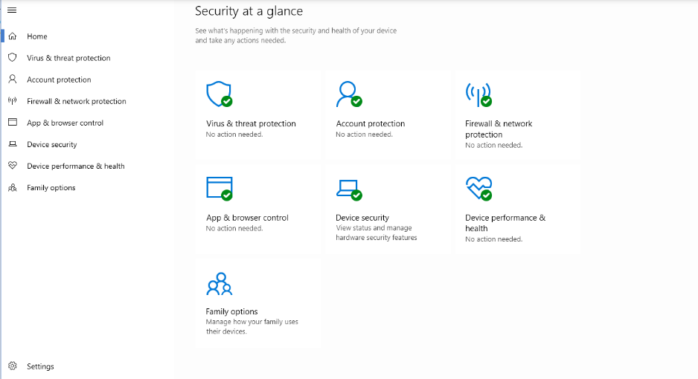The width and height of the screenshot is (698, 379).
Task: Click the antenna icon beside Firewall & network protection in sidebar
Action: (x=13, y=100)
